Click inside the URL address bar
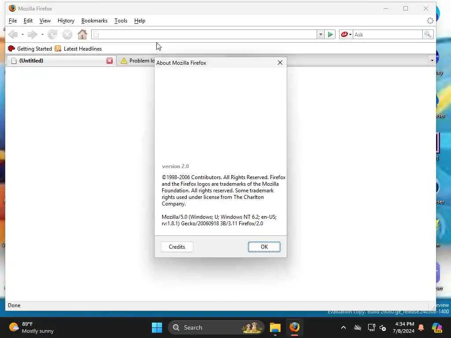451x338 pixels. (x=204, y=34)
